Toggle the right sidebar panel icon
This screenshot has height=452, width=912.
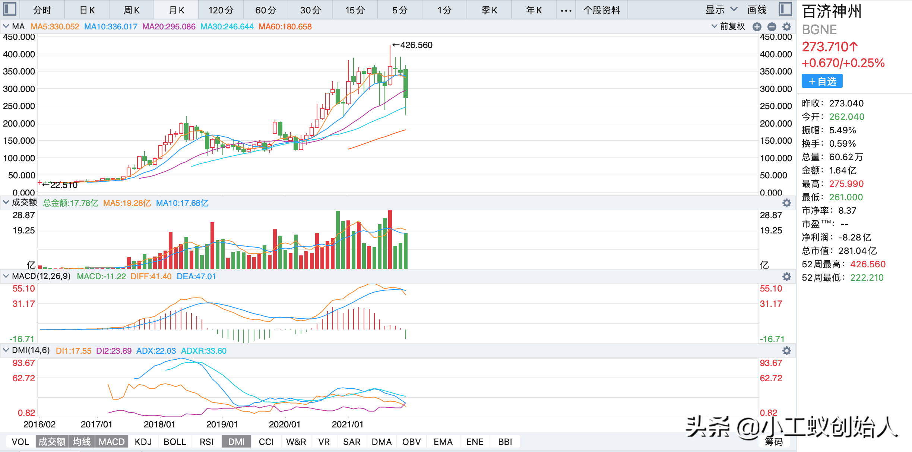pos(785,9)
